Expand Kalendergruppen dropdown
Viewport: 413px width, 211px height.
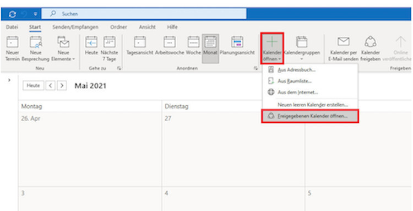[302, 48]
